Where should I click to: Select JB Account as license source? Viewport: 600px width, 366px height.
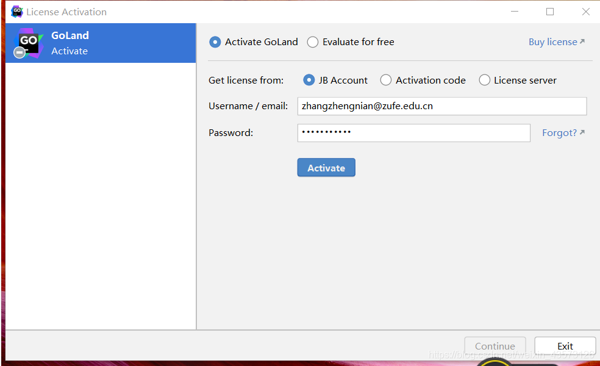tap(309, 80)
